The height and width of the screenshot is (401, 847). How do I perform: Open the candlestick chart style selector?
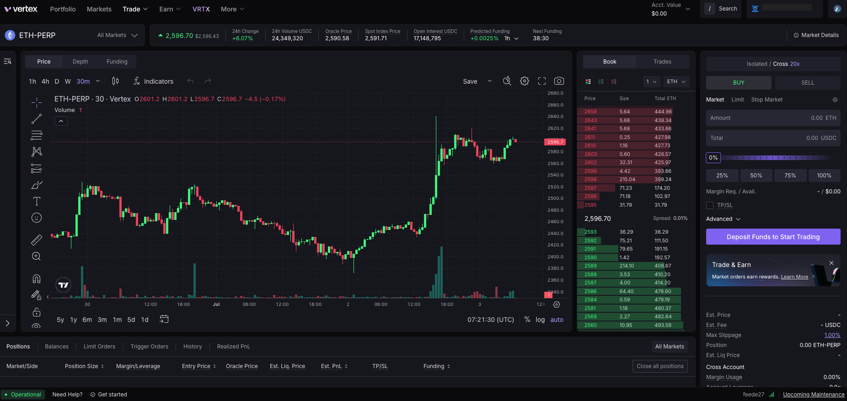115,81
